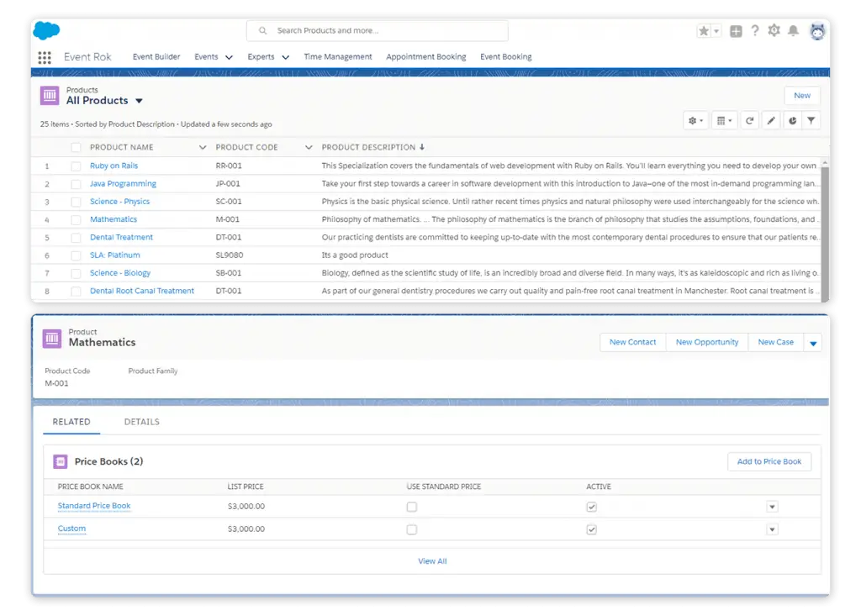Open the Help question mark icon
The height and width of the screenshot is (610, 861).
755,31
